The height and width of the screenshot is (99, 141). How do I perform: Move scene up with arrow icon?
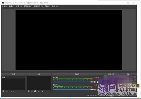pyautogui.click(x=11, y=91)
